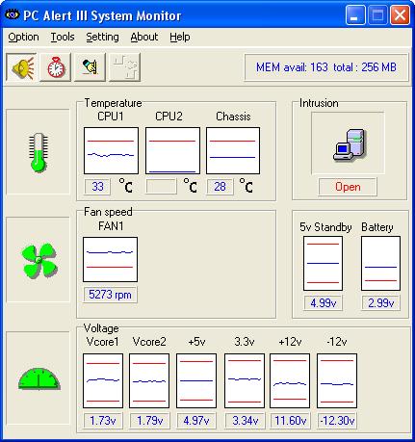Click the green thermometer icon
415x442 pixels.
pos(39,152)
